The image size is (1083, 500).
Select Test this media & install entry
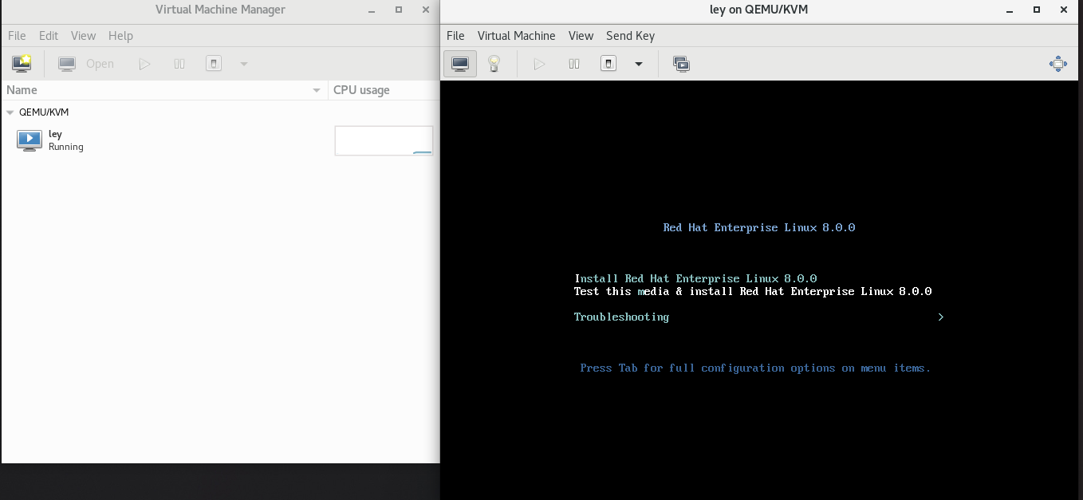[x=753, y=291]
